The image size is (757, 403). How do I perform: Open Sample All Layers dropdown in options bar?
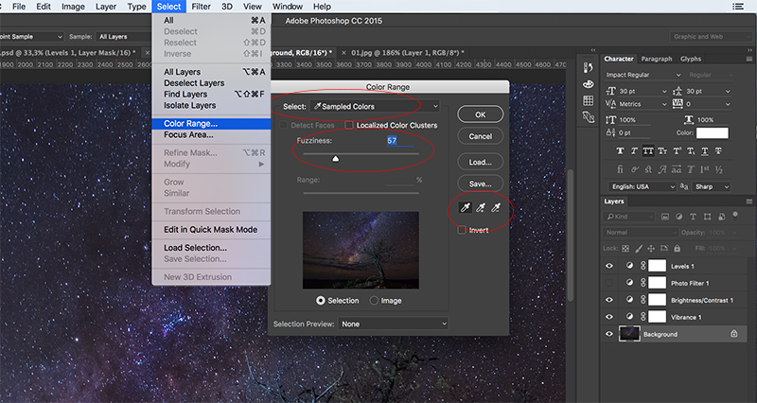(x=123, y=37)
